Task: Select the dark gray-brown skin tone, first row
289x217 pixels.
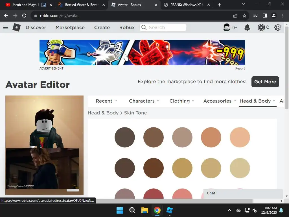Action: click(x=124, y=137)
